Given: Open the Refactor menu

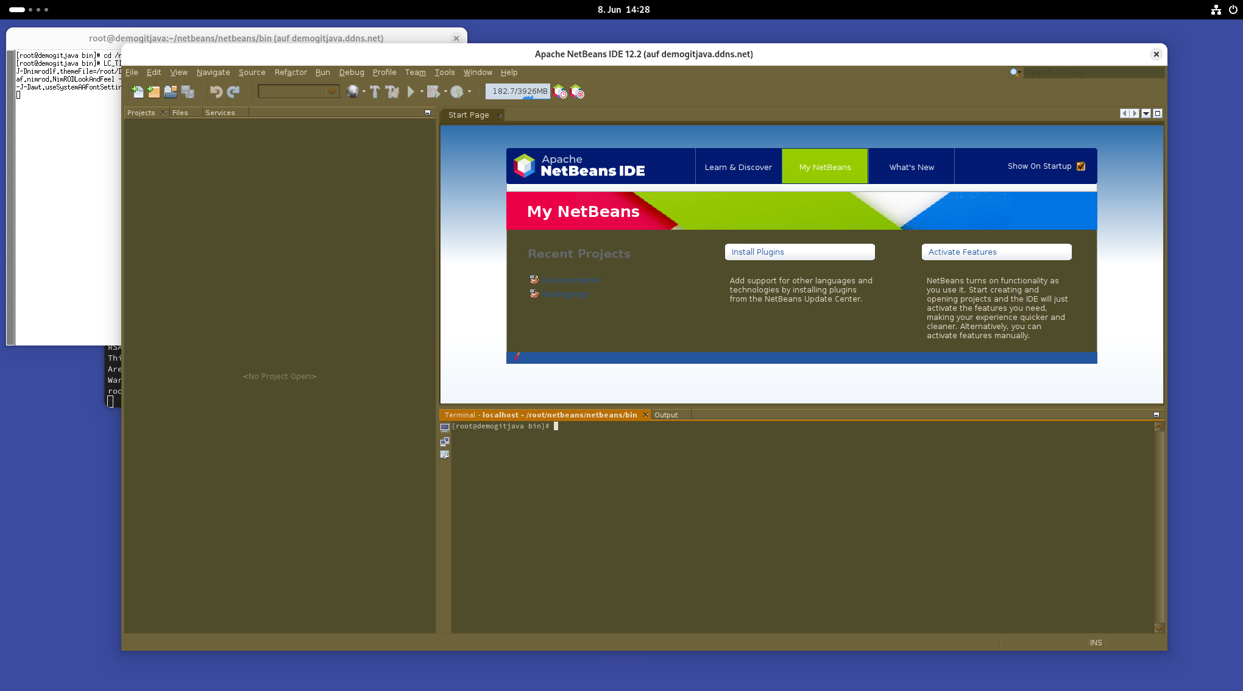Looking at the screenshot, I should [x=291, y=73].
